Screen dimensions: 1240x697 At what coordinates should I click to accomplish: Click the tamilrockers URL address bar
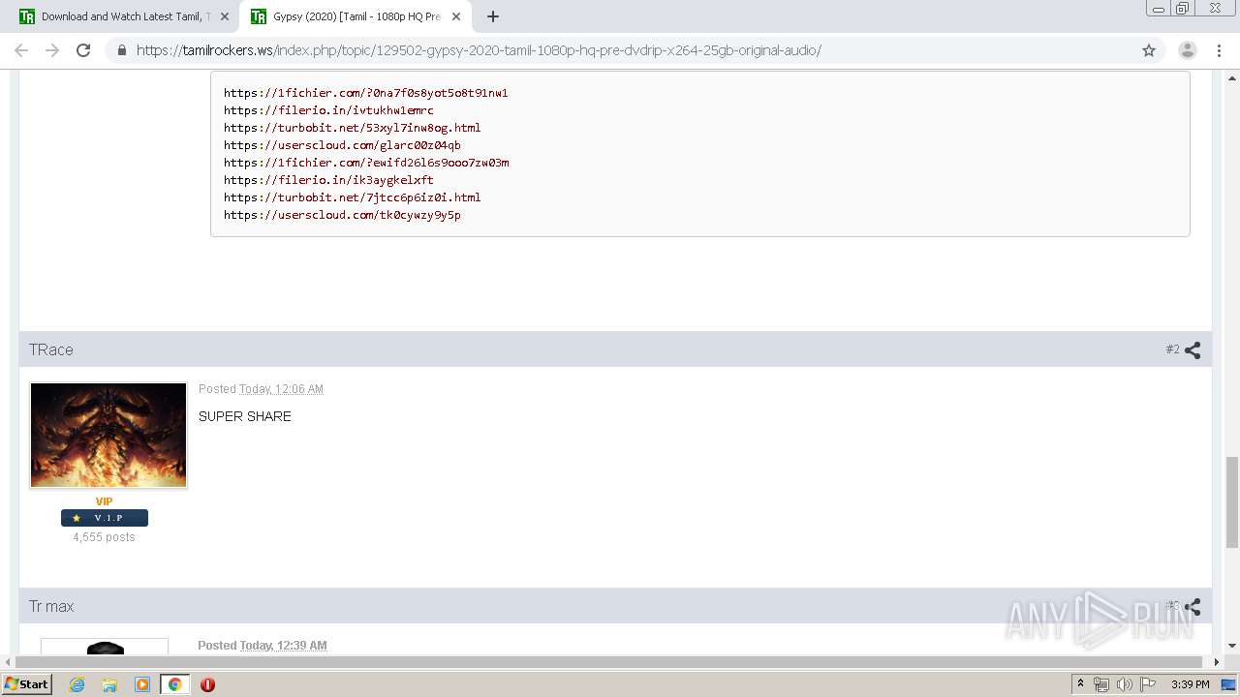(x=620, y=50)
